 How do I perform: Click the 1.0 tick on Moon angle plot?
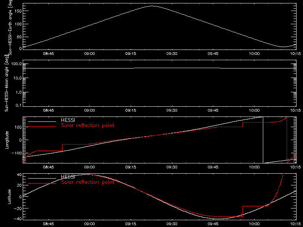(19, 92)
